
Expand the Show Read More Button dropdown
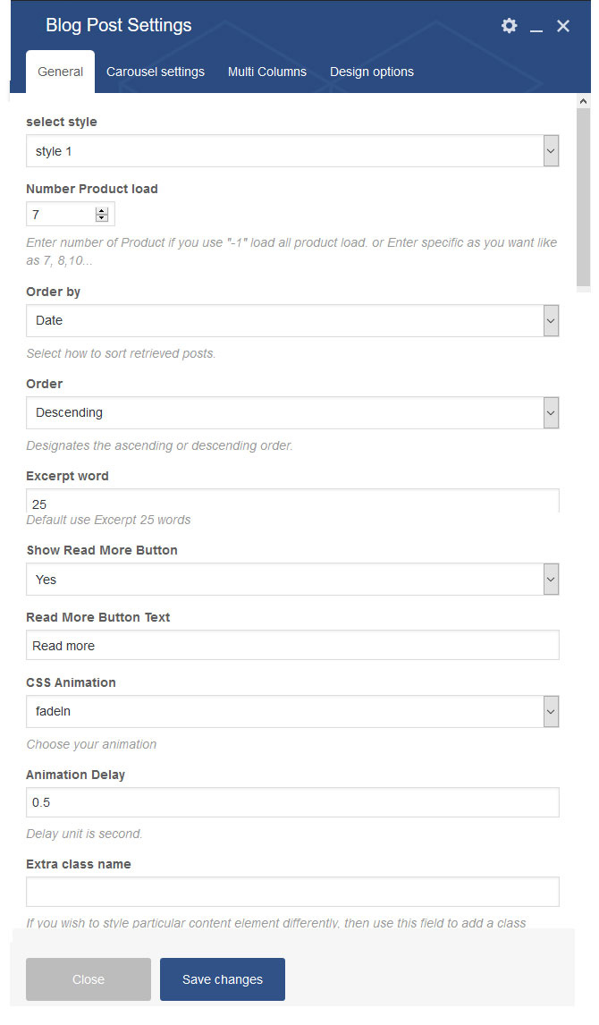coord(292,580)
